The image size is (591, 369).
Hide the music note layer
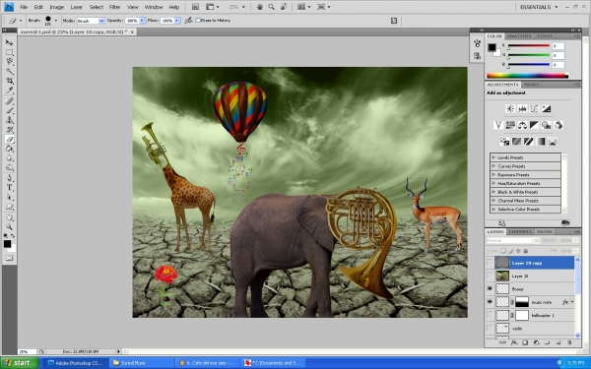(490, 302)
